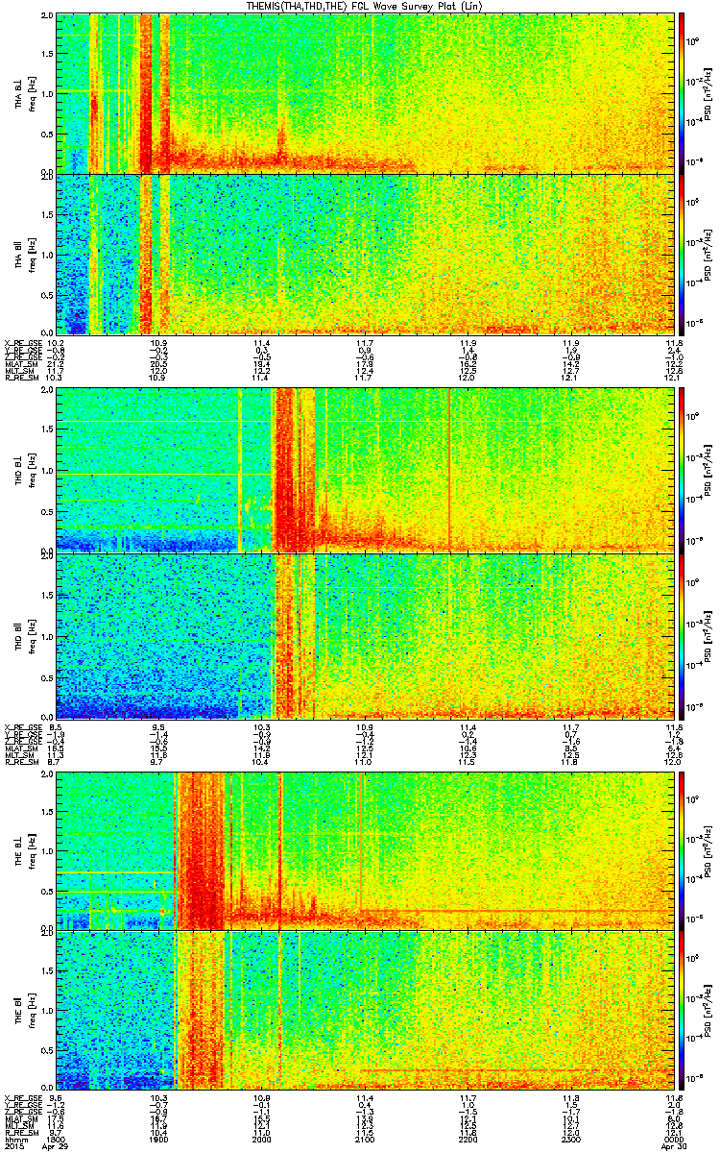Click the X_RE_GSE row label under the THE panels
Viewport: 720px width, 1153px height.
point(21,1098)
